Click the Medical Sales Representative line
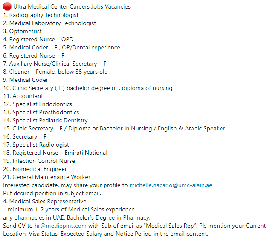Image resolution: width=270 pixels, height=240 pixels. tap(44, 201)
